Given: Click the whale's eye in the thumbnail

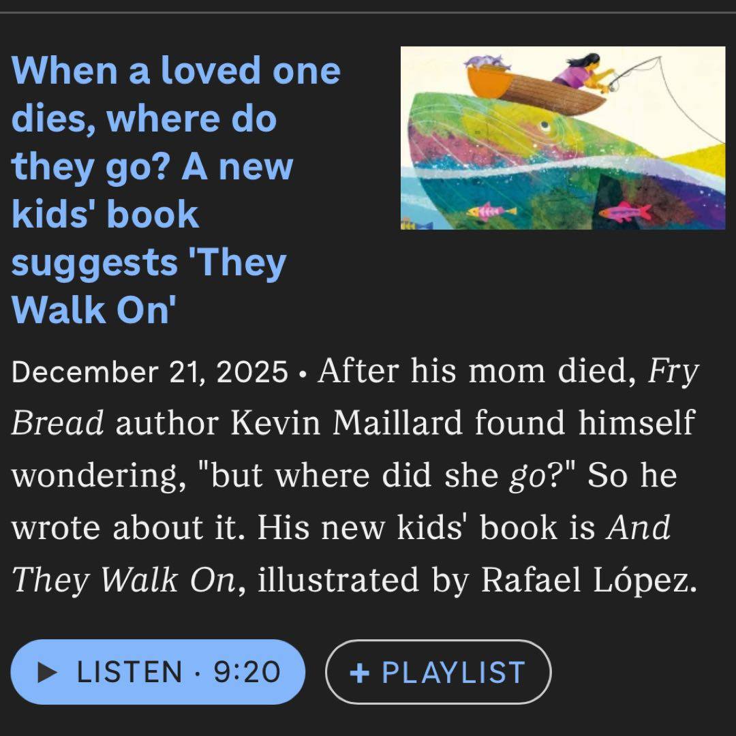Looking at the screenshot, I should coord(542,125).
